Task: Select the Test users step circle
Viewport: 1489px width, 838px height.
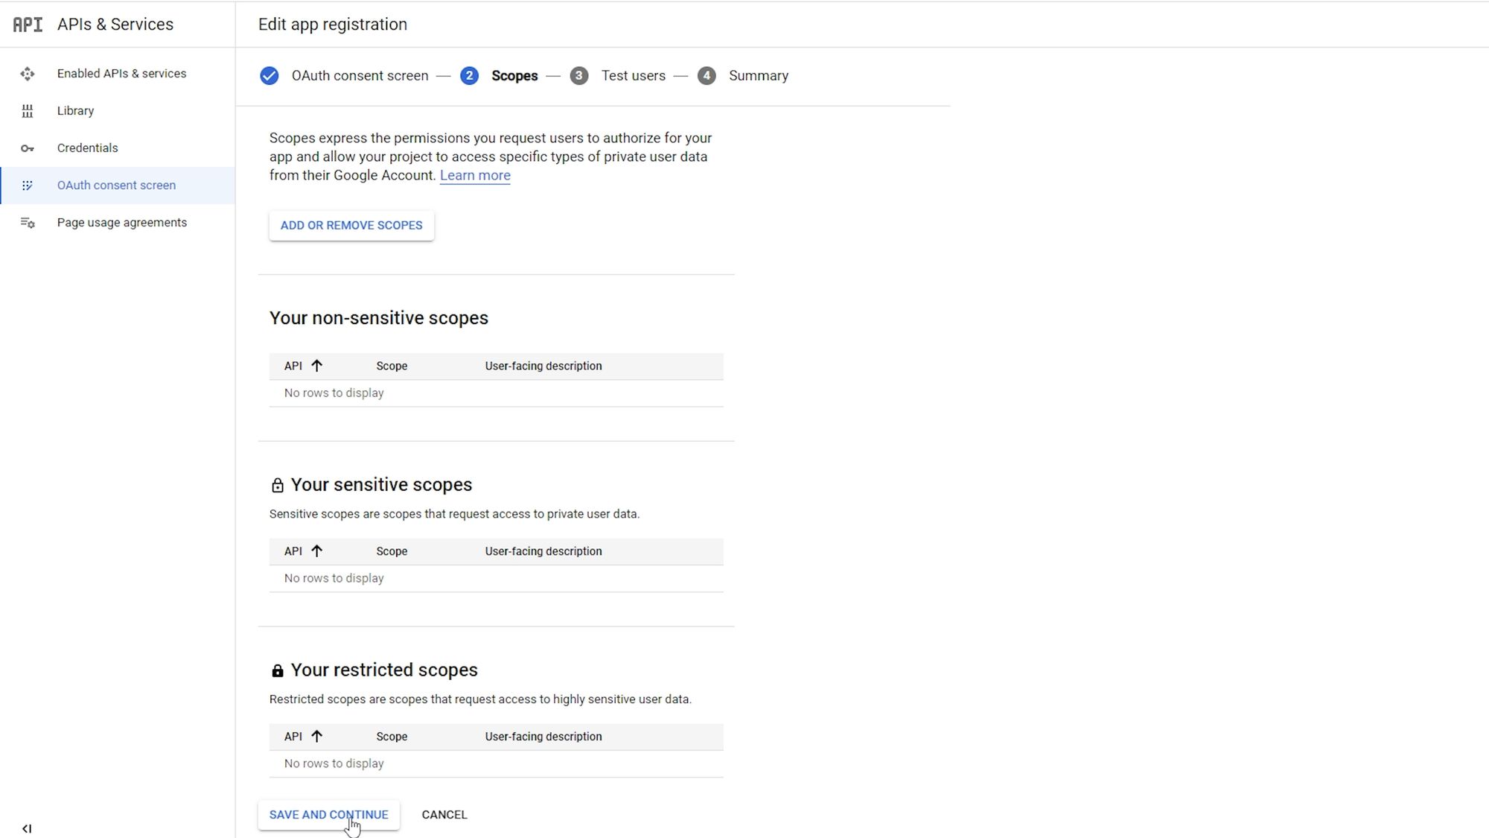Action: coord(578,76)
